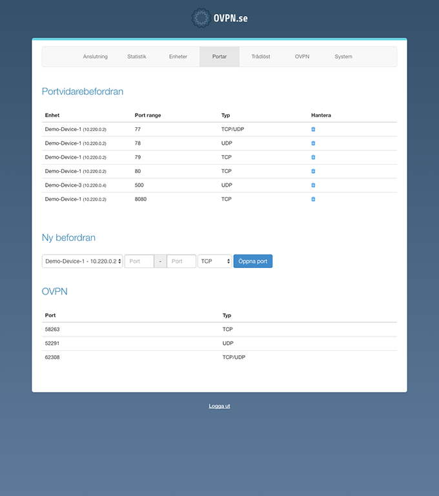Open the Anslutning tab
Screen dimensions: 439x496
tap(95, 57)
